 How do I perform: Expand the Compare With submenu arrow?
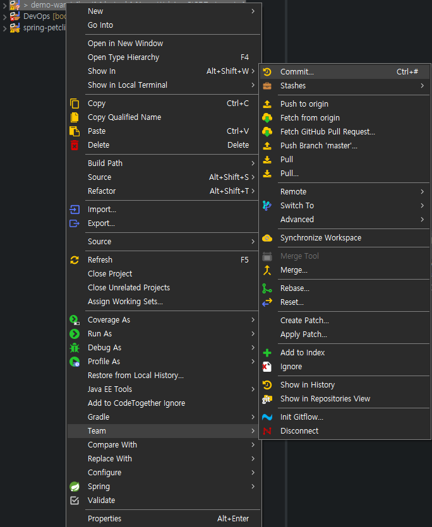click(x=253, y=445)
